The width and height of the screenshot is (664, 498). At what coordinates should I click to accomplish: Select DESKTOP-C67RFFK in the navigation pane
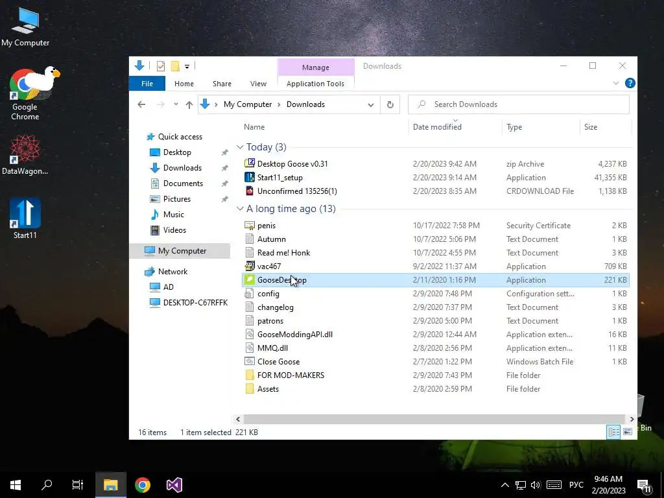click(195, 303)
